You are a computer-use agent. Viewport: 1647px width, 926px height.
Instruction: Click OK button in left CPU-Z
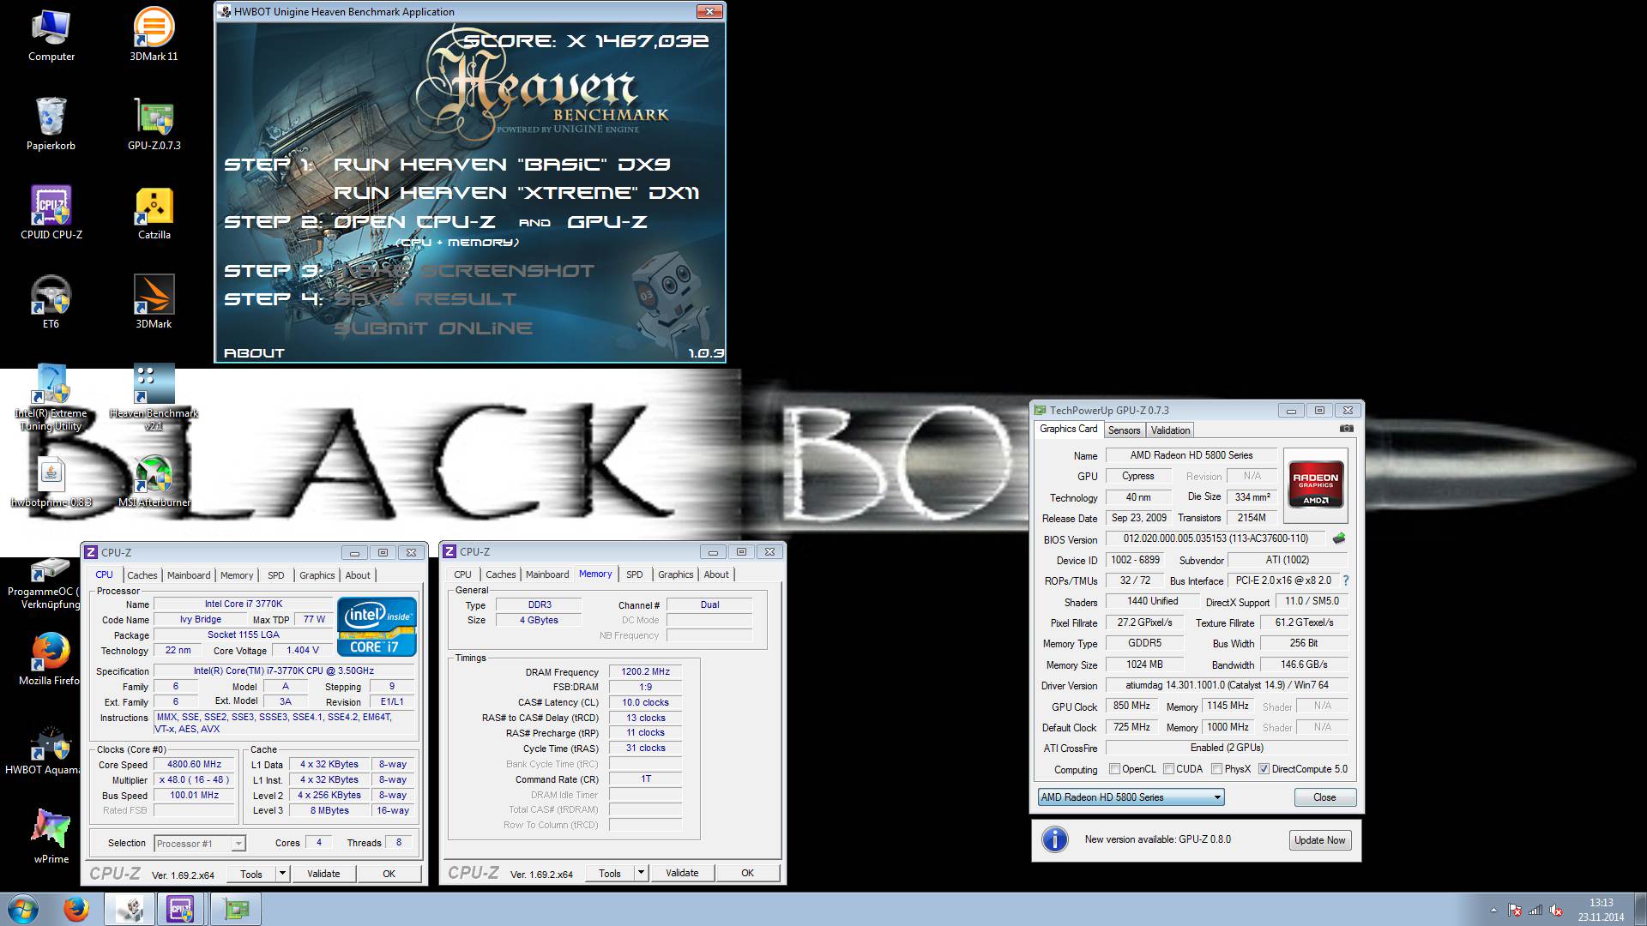click(x=389, y=874)
